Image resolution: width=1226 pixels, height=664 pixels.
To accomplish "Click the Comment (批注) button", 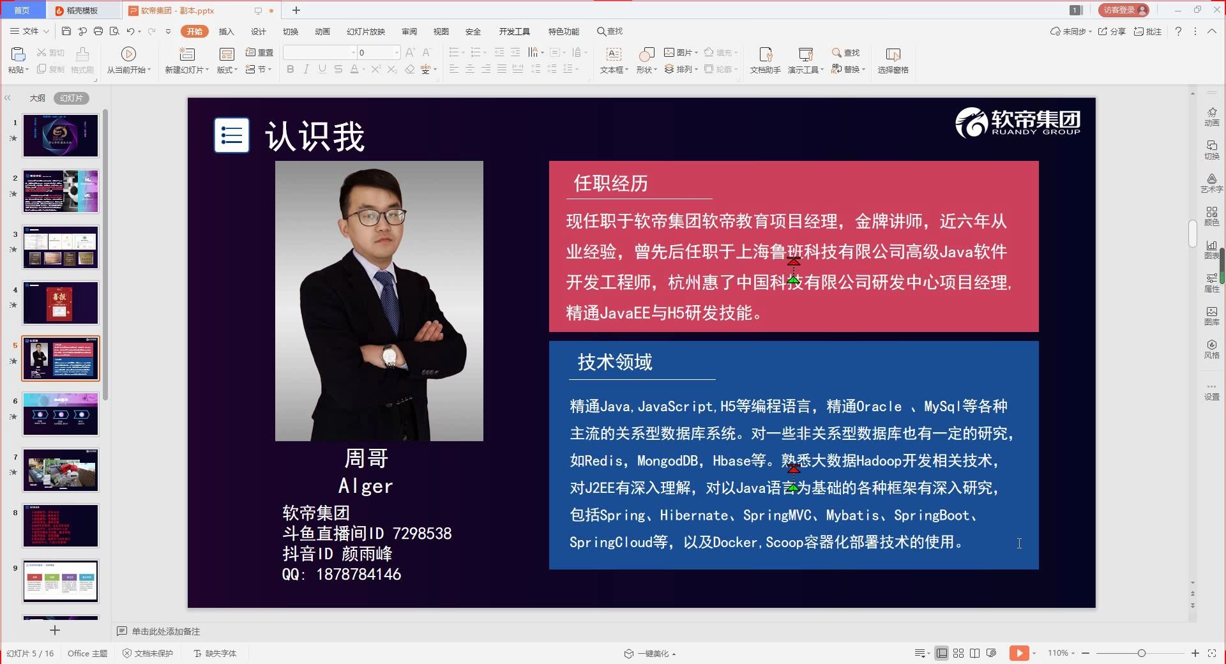I will [1147, 31].
